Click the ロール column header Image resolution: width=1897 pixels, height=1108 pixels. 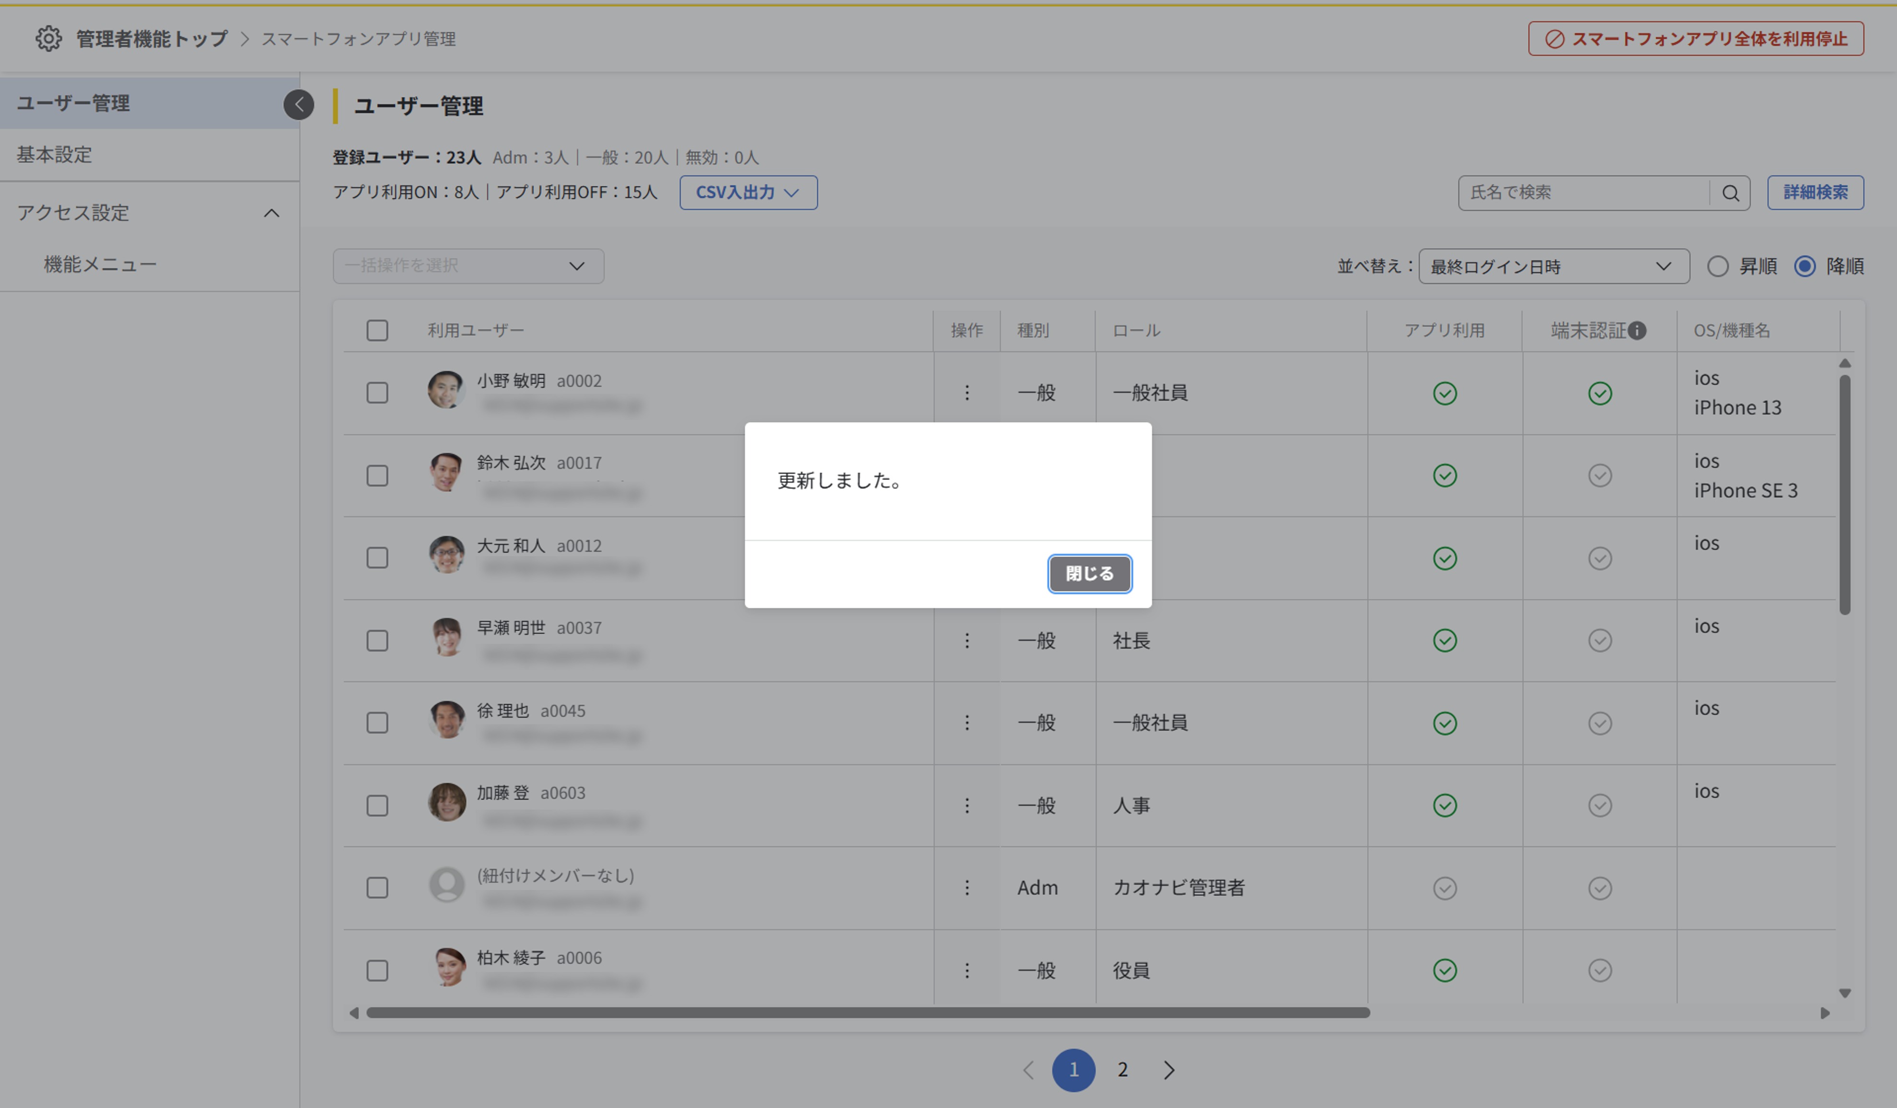tap(1136, 331)
